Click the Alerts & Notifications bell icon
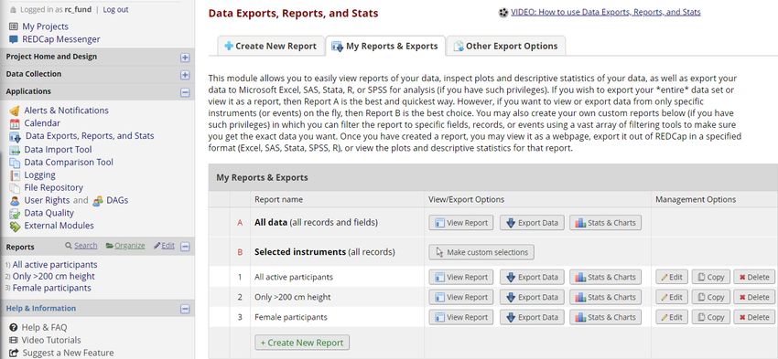 15,111
